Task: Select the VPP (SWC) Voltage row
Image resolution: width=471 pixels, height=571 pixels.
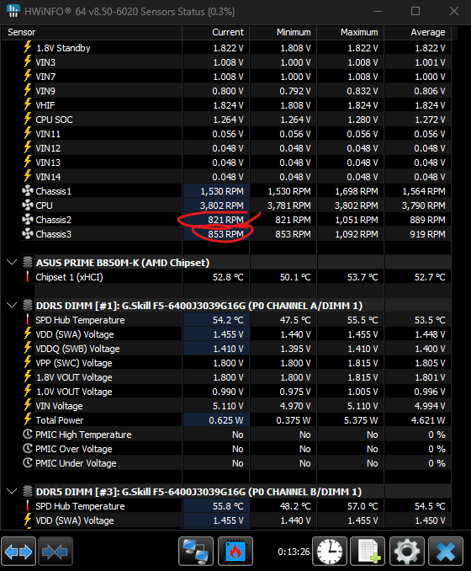Action: pos(235,363)
